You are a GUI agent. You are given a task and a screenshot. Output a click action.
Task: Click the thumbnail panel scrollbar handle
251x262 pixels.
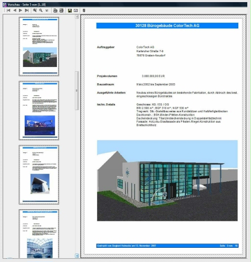coord(77,91)
